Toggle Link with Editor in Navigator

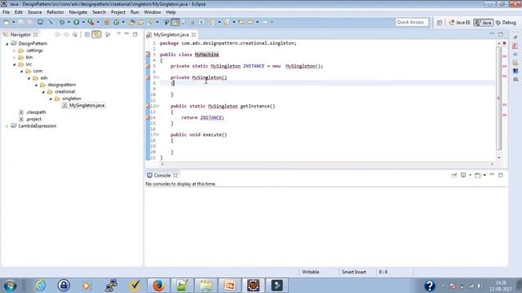(x=96, y=34)
